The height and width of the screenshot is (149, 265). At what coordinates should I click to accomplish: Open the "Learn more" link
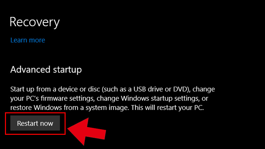coord(28,40)
